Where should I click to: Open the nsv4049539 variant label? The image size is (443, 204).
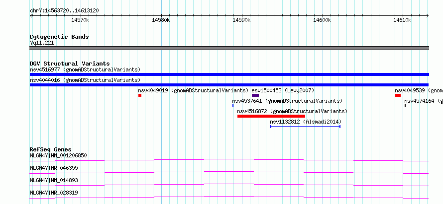(x=419, y=90)
